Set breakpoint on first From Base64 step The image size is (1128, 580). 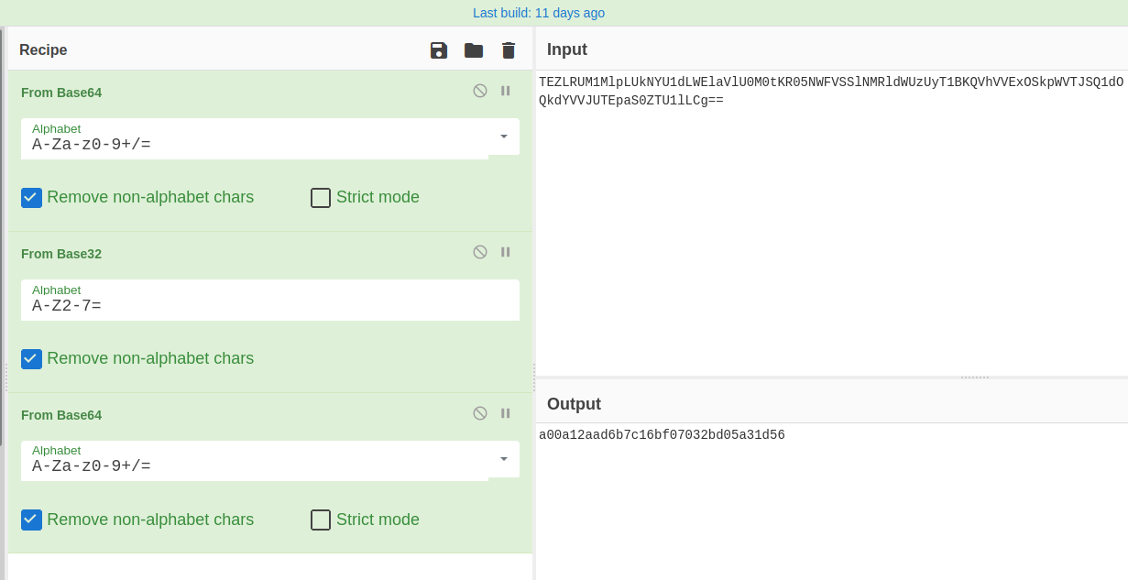click(x=505, y=91)
